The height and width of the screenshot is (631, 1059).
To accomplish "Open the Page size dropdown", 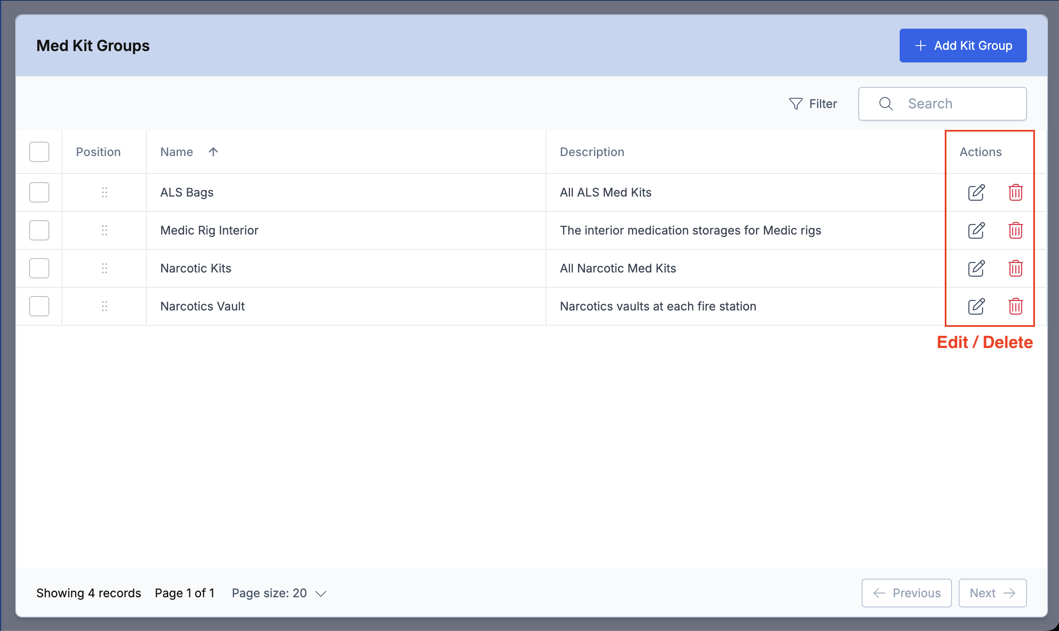I will coord(279,593).
